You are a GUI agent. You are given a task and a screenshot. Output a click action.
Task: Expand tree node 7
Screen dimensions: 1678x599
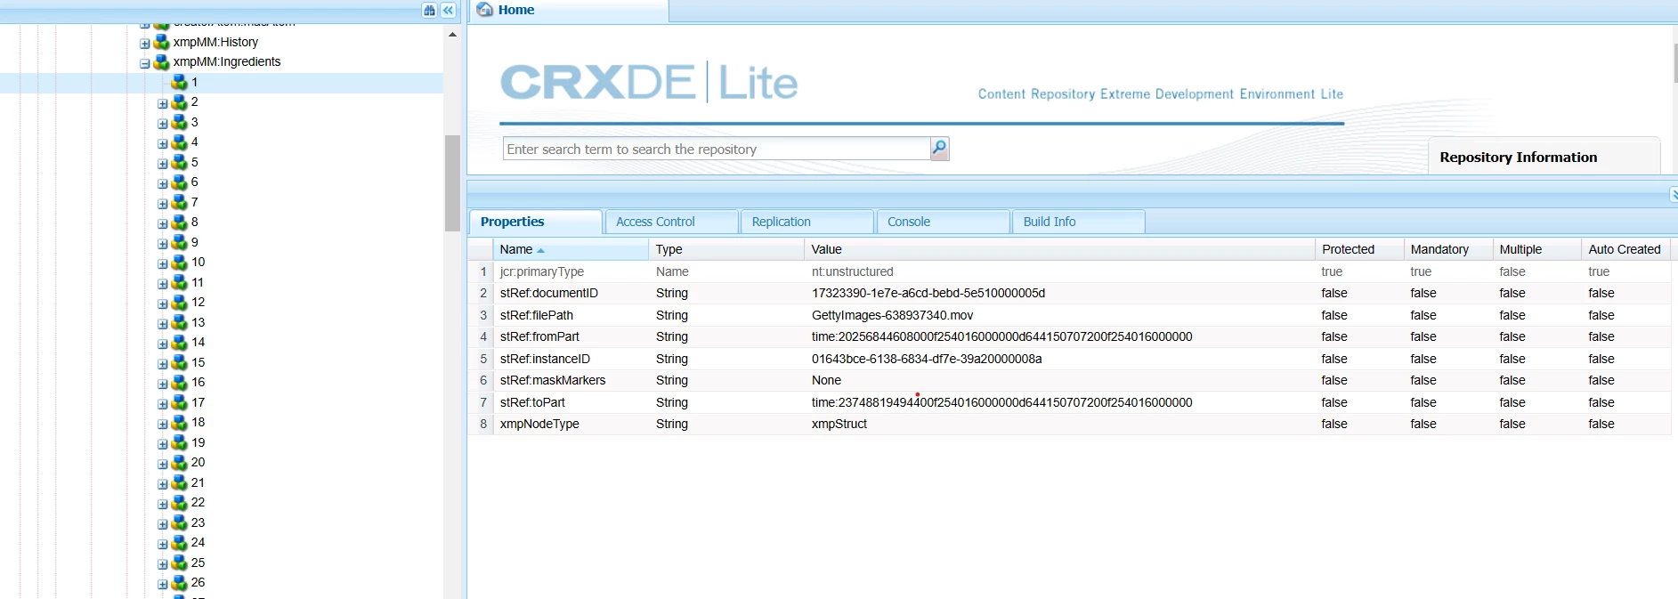[x=162, y=204]
